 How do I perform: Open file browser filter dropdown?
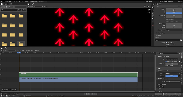tap(24, 10)
